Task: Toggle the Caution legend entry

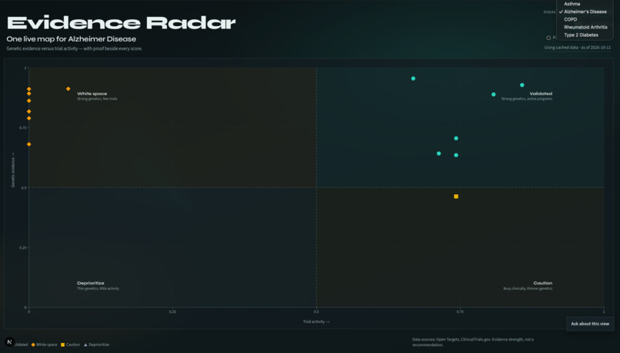Action: point(70,345)
